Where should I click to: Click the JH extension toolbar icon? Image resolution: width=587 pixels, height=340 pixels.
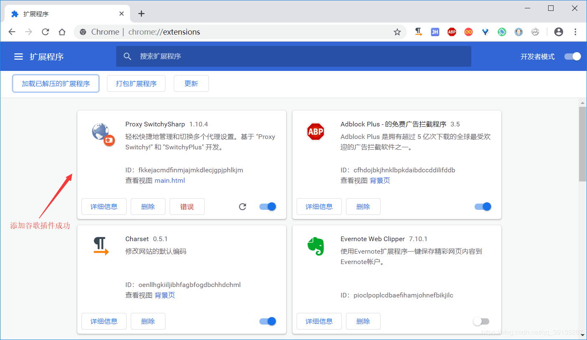click(435, 32)
